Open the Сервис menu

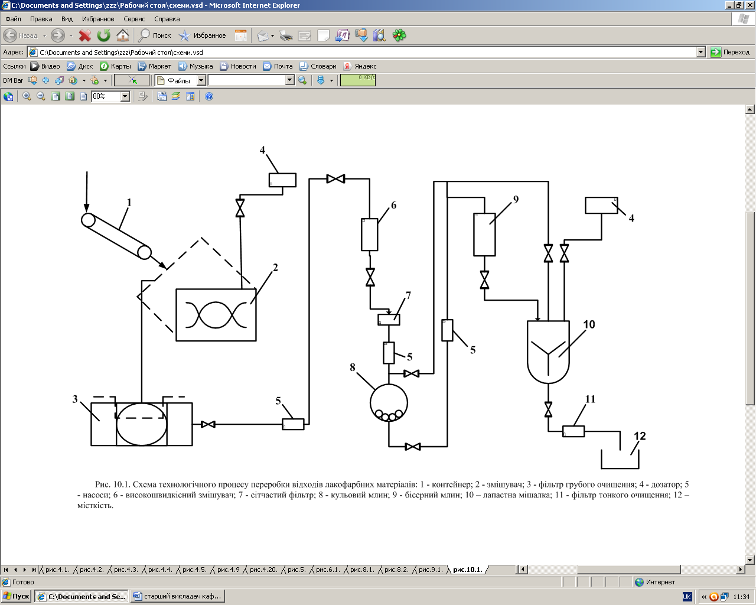point(134,19)
